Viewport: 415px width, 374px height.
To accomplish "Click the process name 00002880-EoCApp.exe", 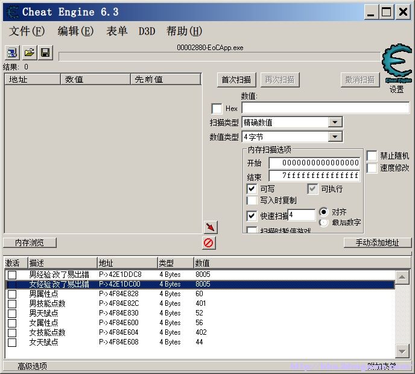I will 210,48.
